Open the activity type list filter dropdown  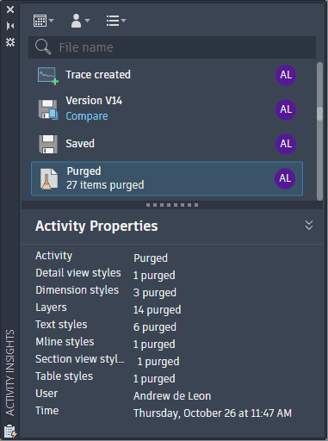[116, 21]
